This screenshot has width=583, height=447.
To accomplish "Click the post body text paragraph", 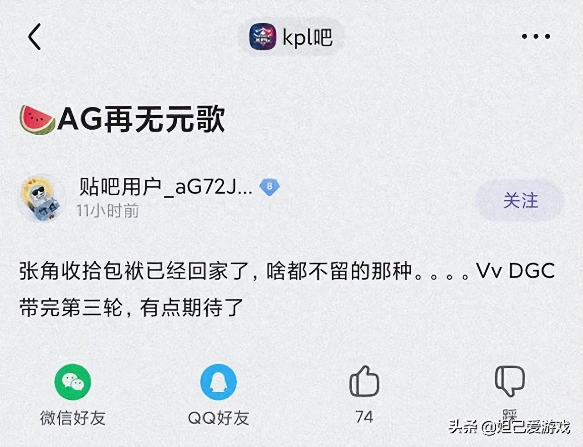I will tap(287, 290).
